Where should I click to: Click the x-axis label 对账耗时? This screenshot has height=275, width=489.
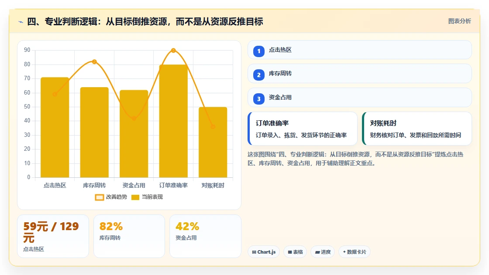click(x=213, y=185)
